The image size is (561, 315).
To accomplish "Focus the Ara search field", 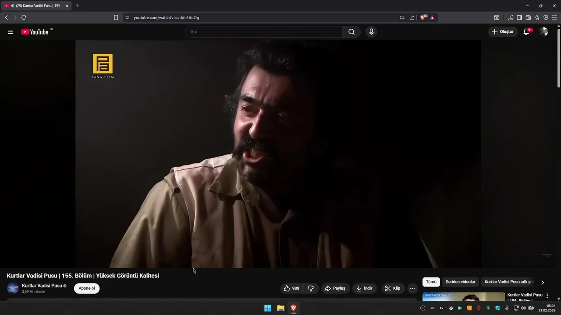I will (264, 32).
